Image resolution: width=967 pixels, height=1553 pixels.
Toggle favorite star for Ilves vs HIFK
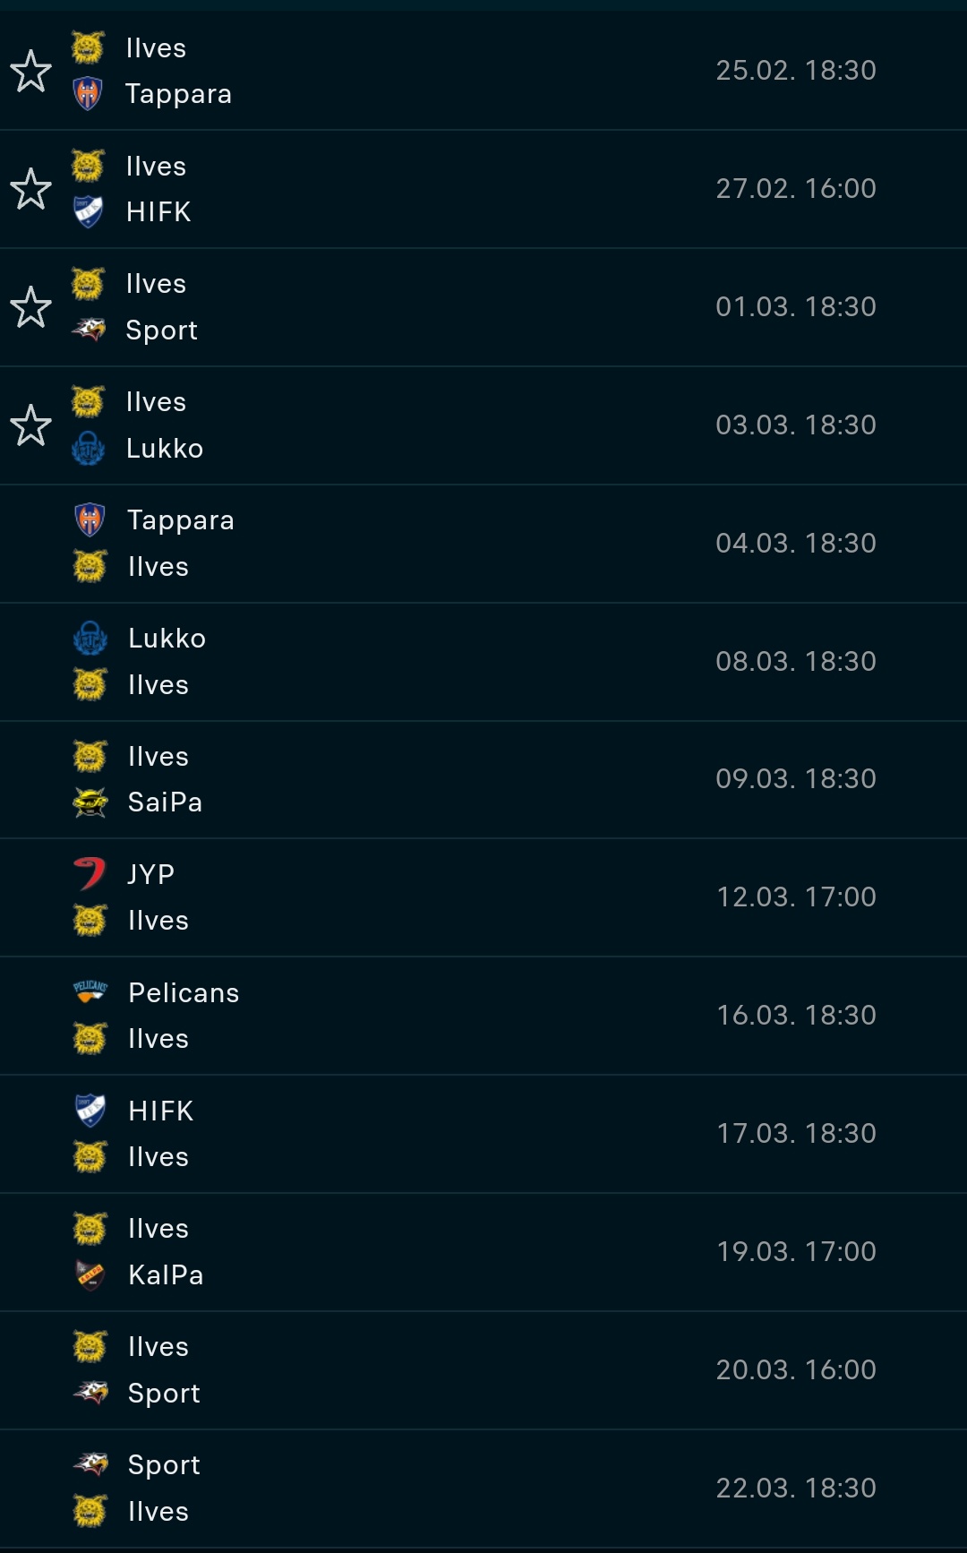coord(31,189)
